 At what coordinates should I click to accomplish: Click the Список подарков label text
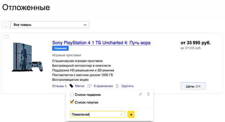[88, 95]
